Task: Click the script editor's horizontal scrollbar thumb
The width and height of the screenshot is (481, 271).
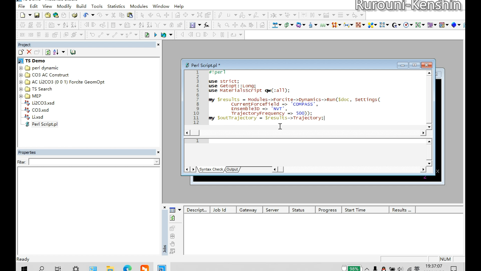Action: (195, 133)
